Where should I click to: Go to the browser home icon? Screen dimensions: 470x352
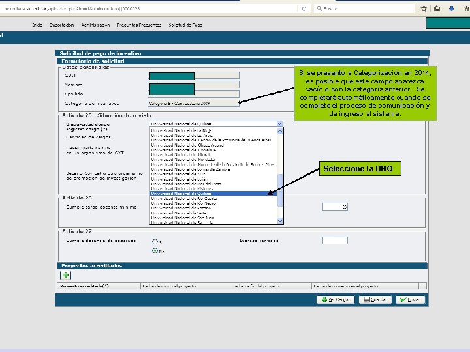(466, 8)
